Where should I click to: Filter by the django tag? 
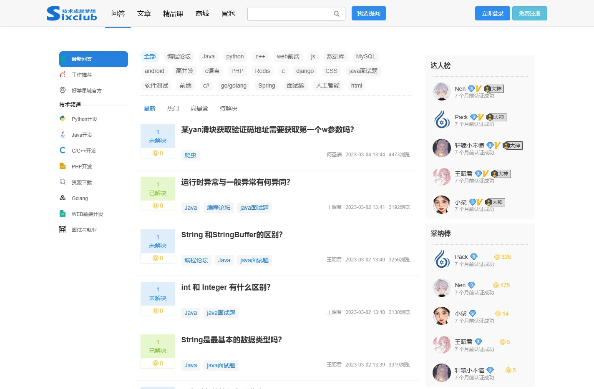[305, 71]
